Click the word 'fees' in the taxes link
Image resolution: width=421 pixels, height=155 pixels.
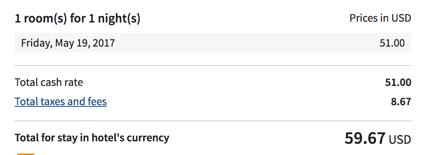tap(97, 102)
